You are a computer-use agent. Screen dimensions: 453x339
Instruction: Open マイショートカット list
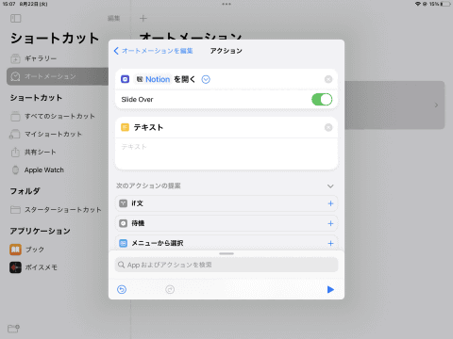tap(58, 134)
